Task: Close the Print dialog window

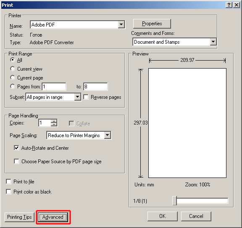Action: [237, 5]
